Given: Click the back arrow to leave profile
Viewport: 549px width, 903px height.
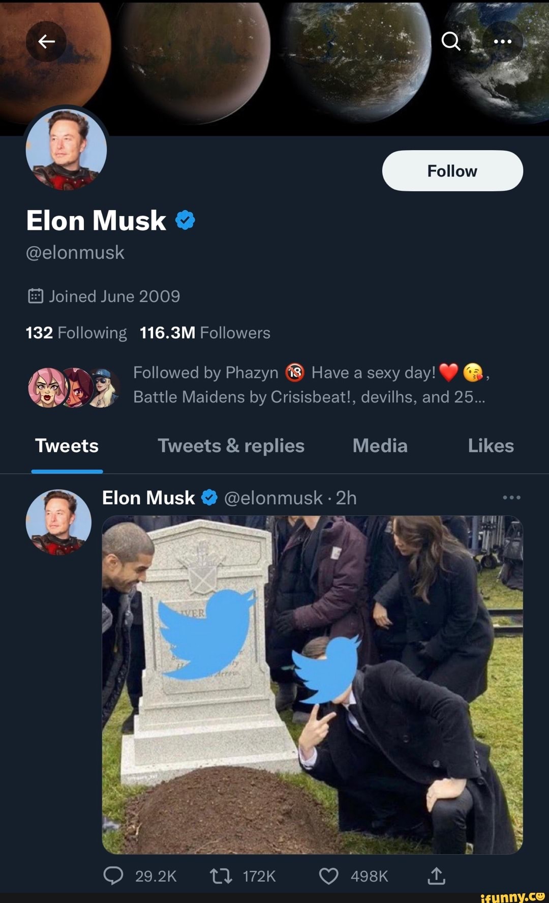Looking at the screenshot, I should pyautogui.click(x=46, y=42).
